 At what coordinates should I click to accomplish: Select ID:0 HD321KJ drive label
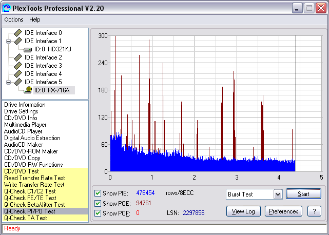[x=53, y=49]
